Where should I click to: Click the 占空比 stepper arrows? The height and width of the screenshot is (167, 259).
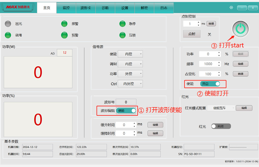pyautogui.click(x=219, y=74)
